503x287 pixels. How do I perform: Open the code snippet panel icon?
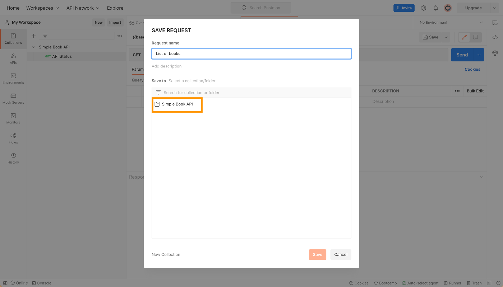[x=495, y=37]
